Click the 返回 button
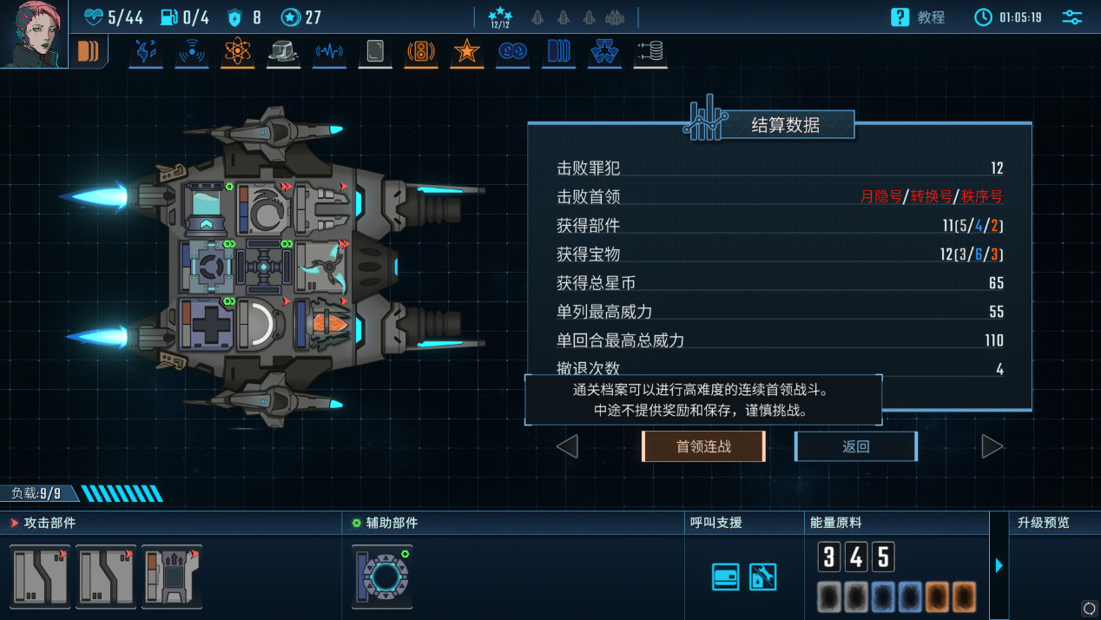The height and width of the screenshot is (620, 1101). point(856,446)
